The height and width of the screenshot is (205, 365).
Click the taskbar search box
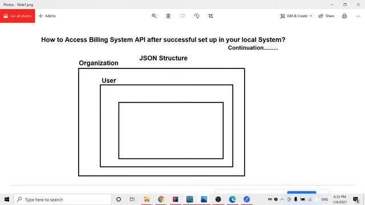coord(63,199)
